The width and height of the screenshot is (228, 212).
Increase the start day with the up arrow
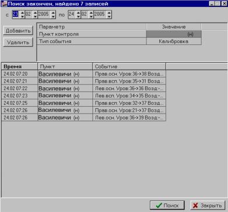[22, 12]
